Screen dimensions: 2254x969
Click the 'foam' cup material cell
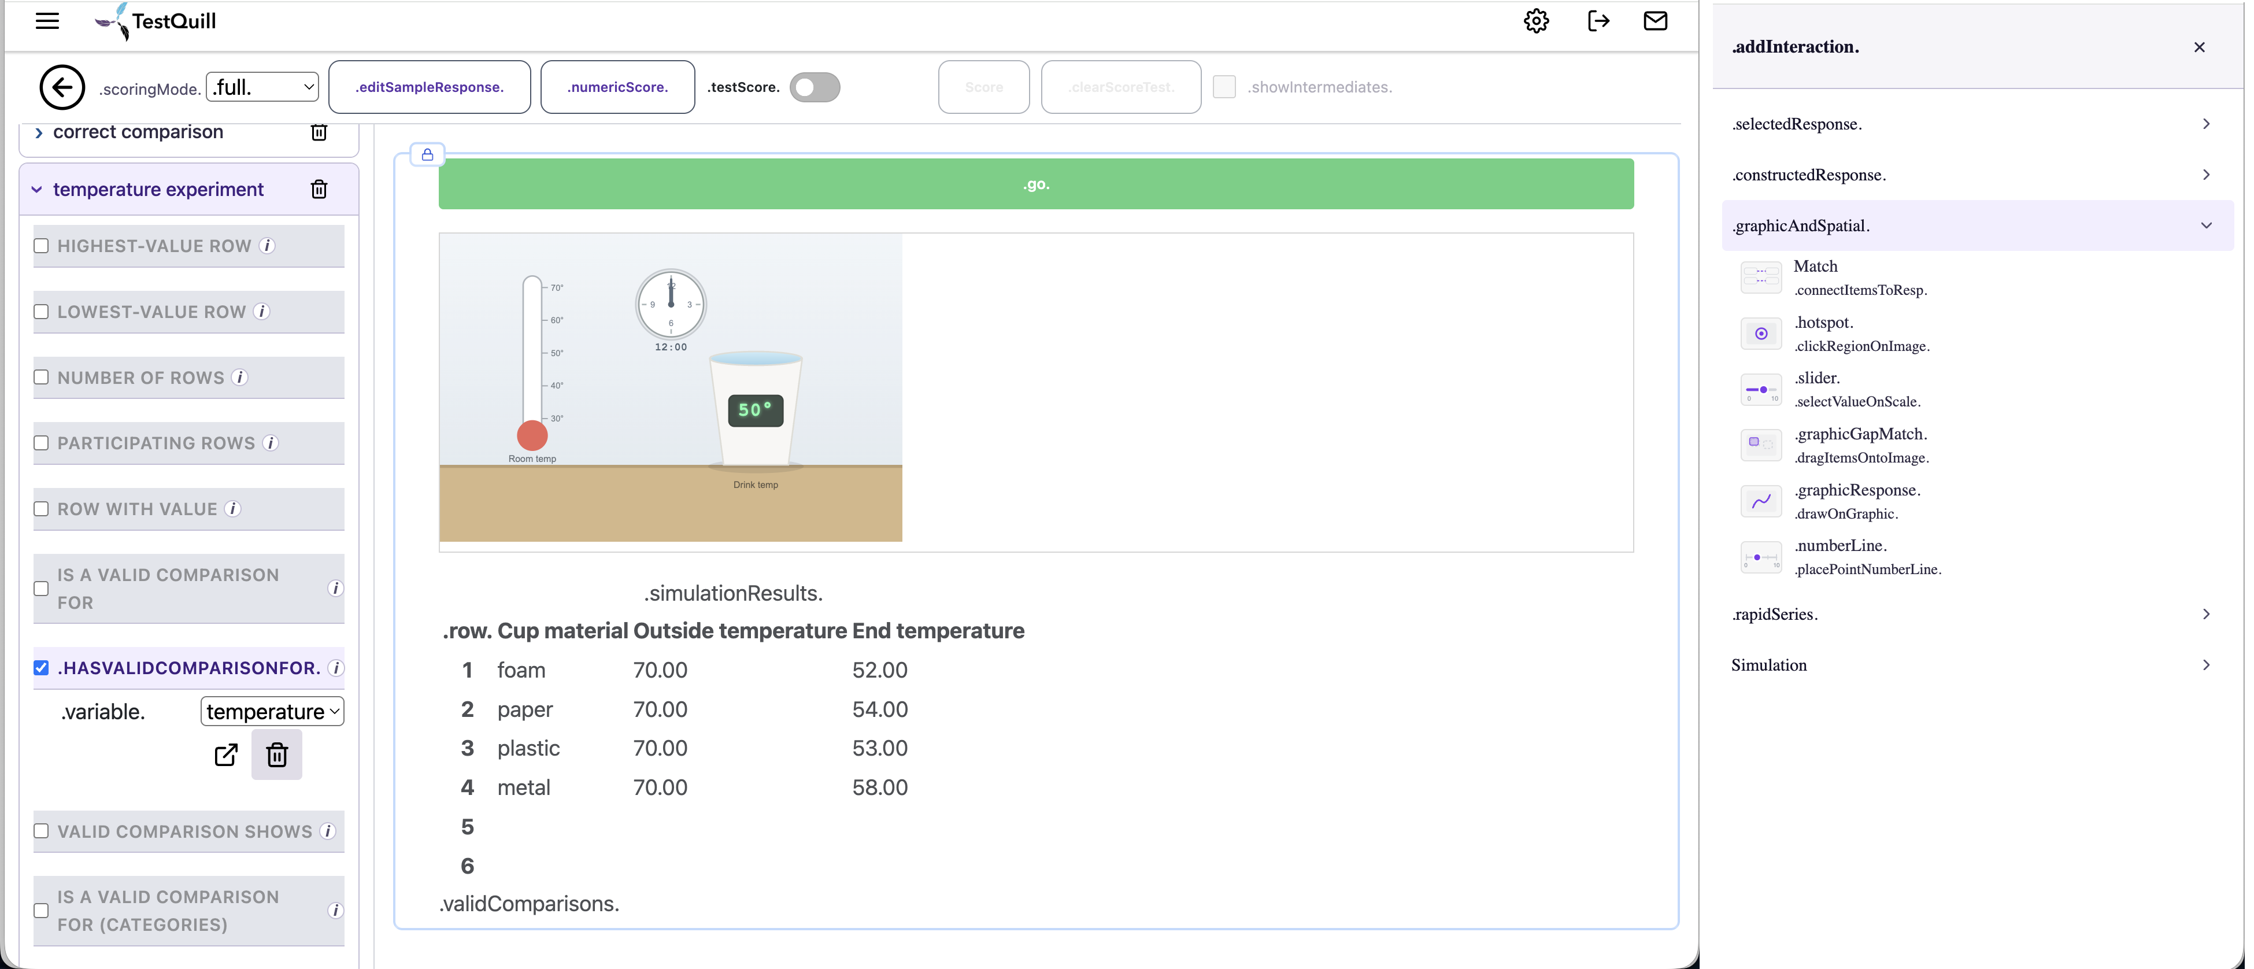tap(521, 670)
